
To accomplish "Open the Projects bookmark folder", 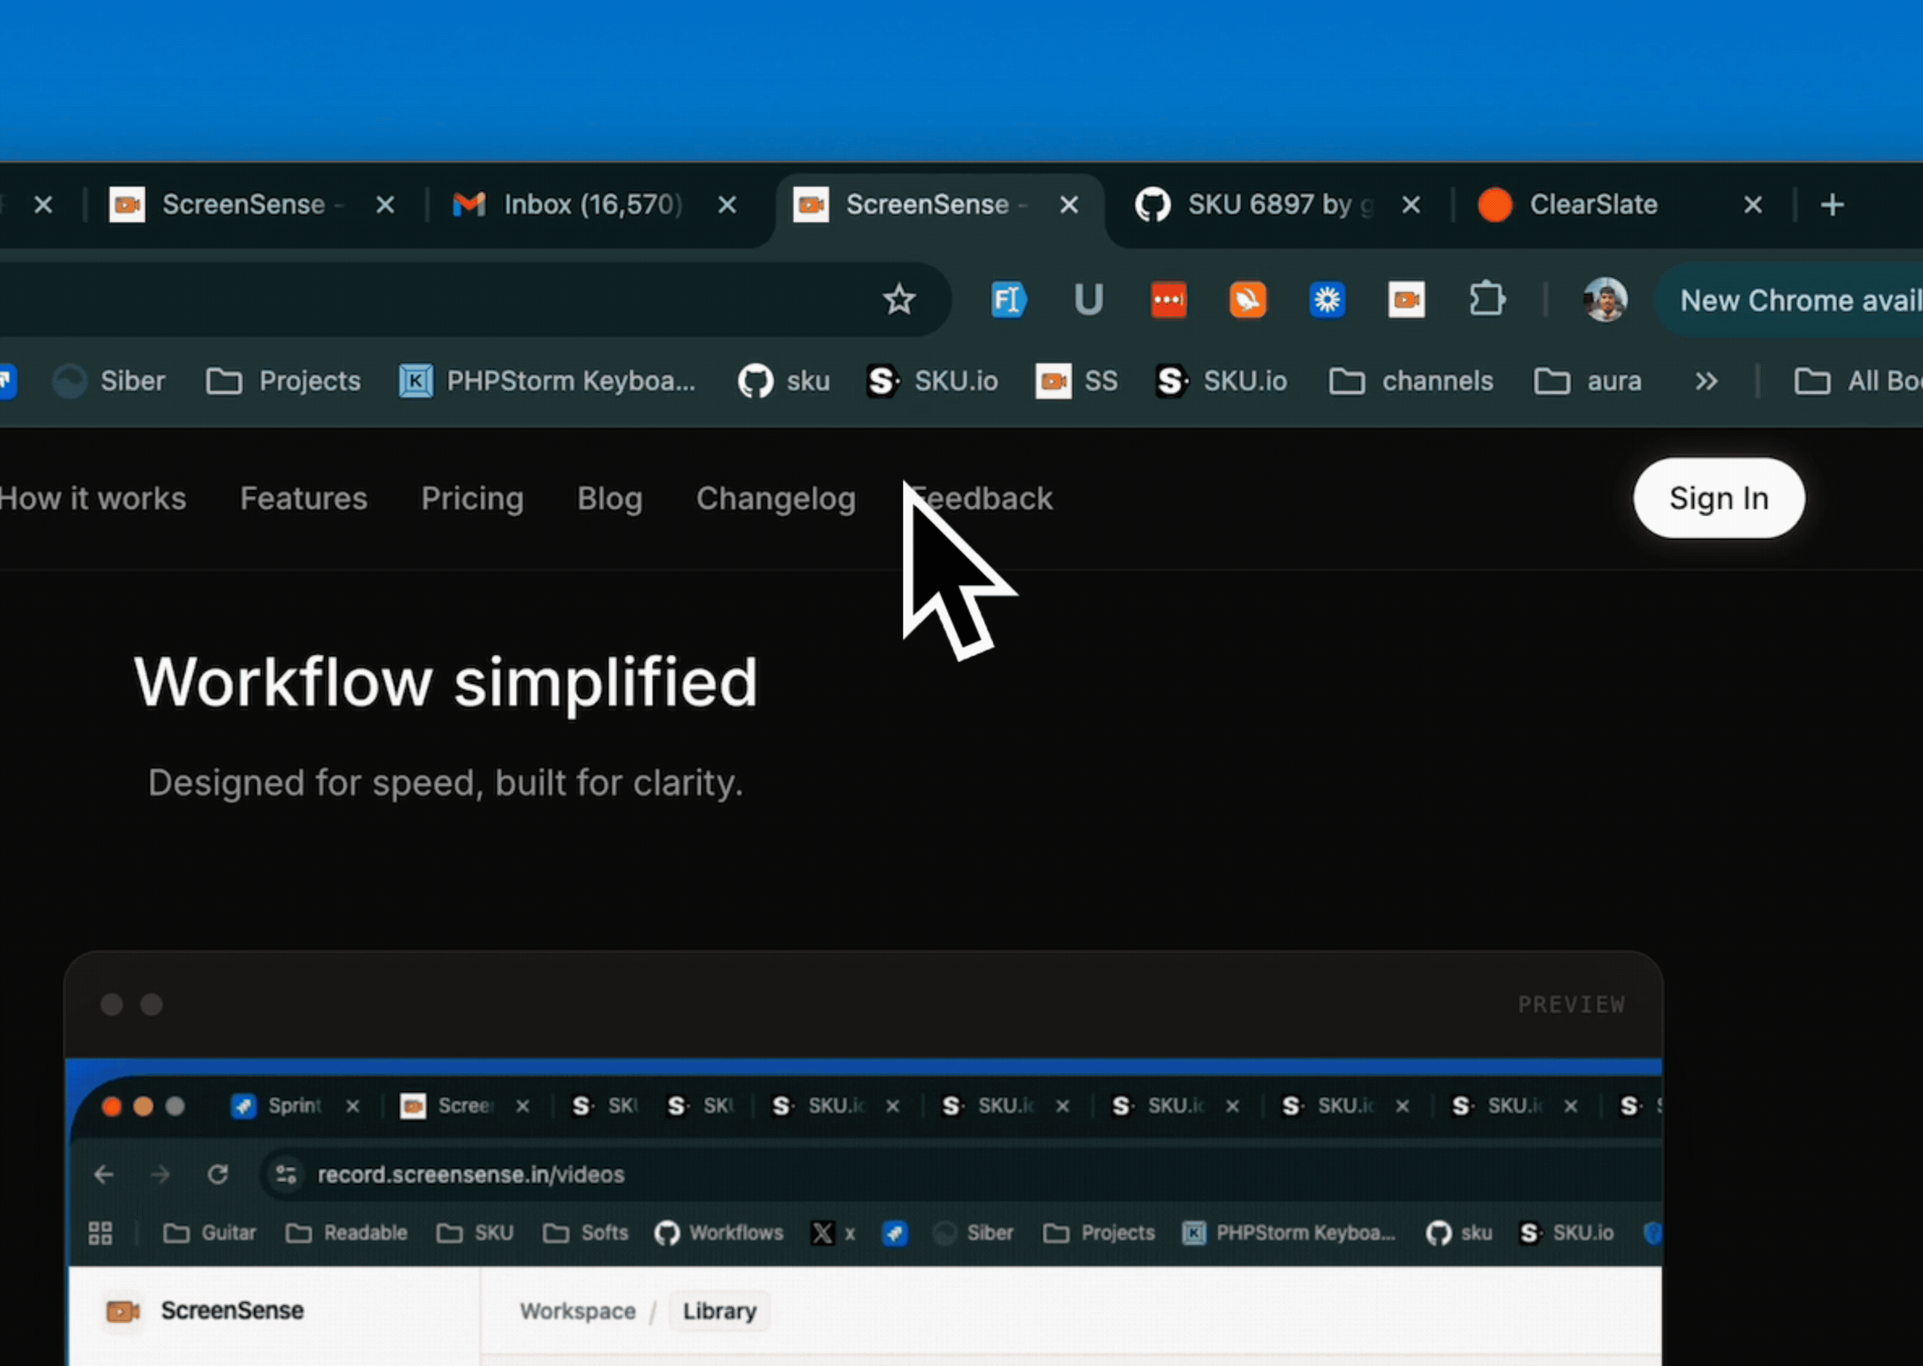I will click(283, 382).
